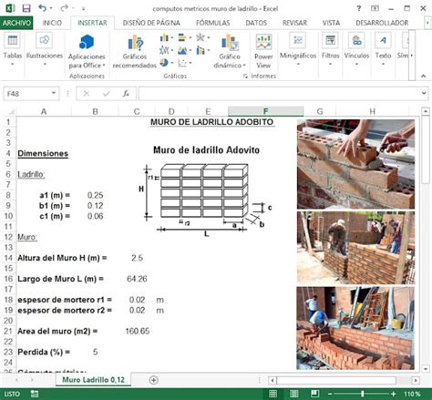Click the insert function fx button
Viewport: 432px width, 400px height.
[x=126, y=94]
